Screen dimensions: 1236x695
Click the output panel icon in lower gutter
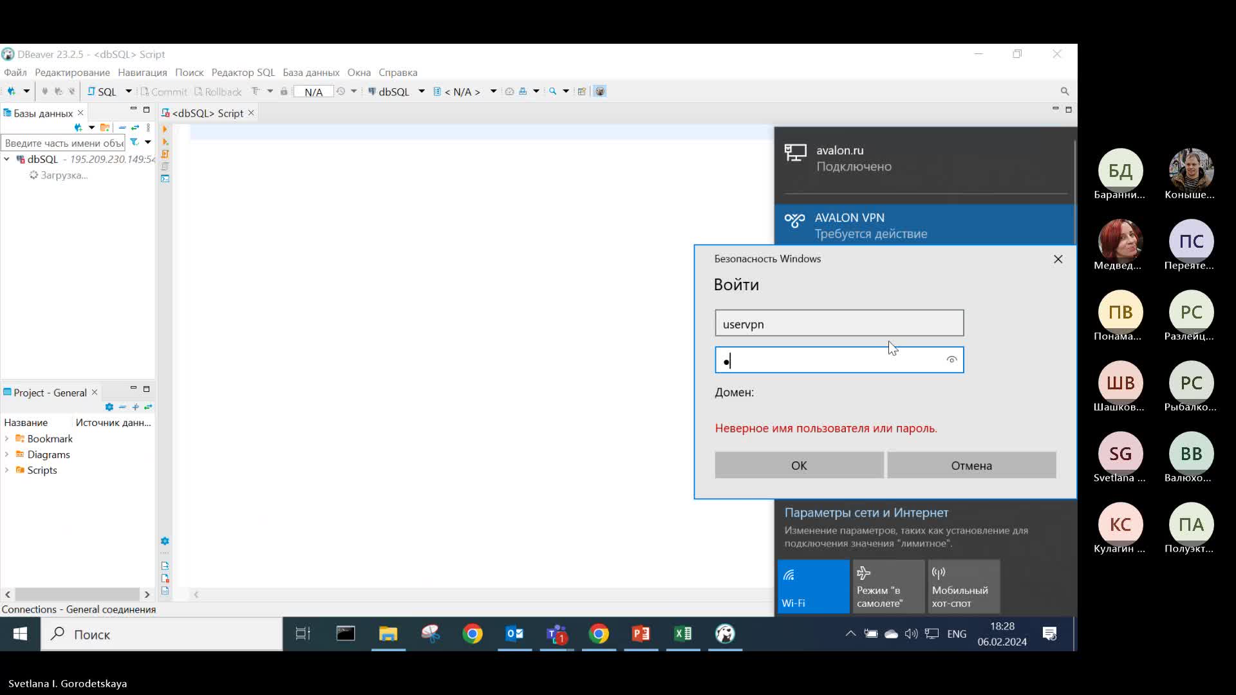[165, 566]
